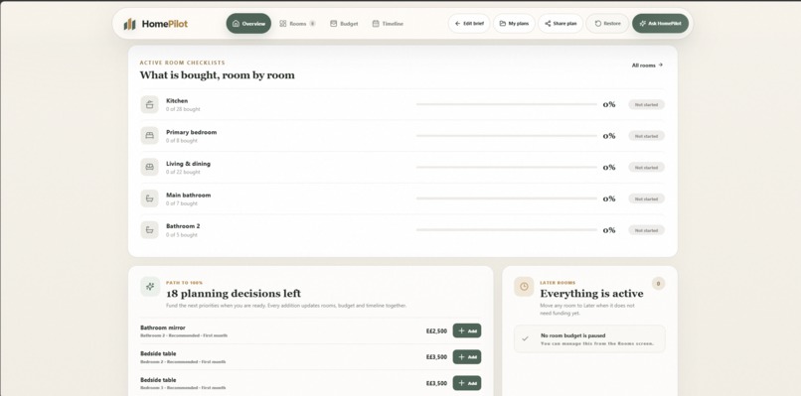Click the 18 planning decisions left heading

(234, 294)
